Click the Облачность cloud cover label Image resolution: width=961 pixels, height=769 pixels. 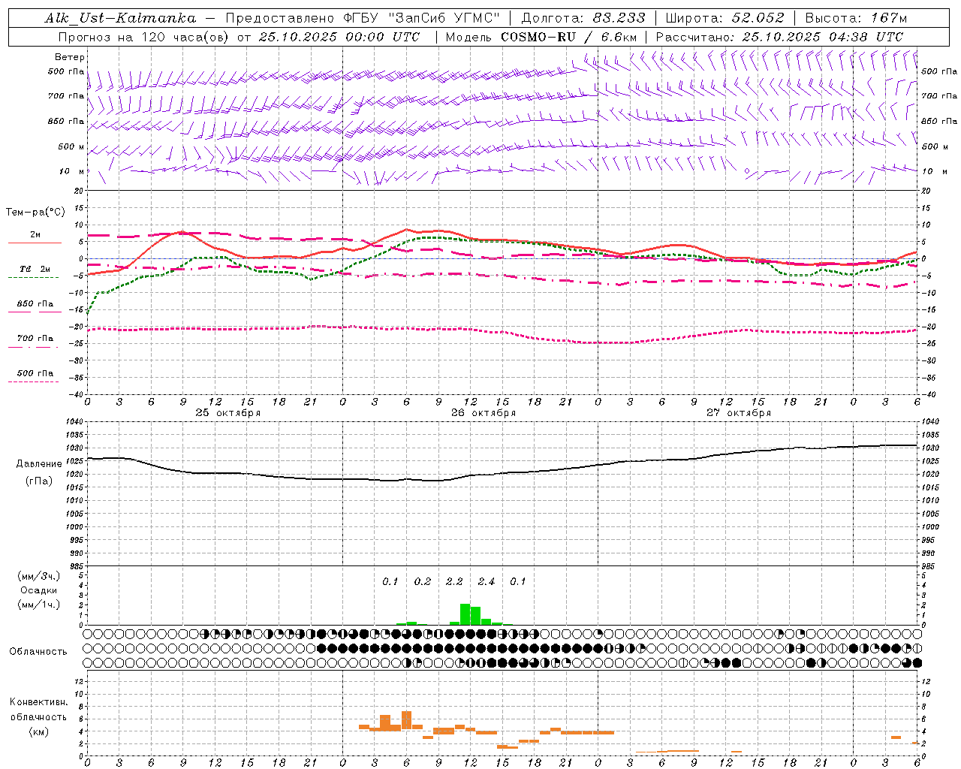pos(38,652)
